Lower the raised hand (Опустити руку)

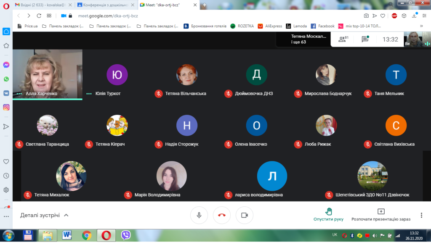(x=328, y=215)
